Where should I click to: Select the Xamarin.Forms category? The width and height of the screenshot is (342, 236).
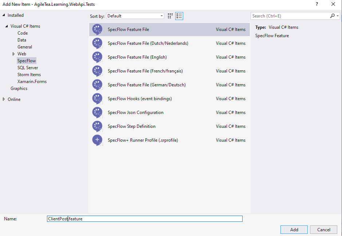click(32, 82)
